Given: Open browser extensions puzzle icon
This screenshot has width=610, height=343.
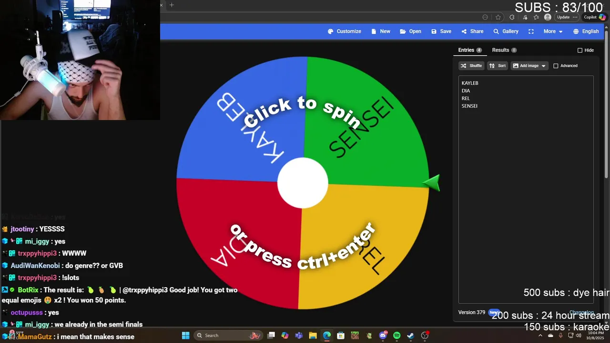Looking at the screenshot, I should point(512,17).
